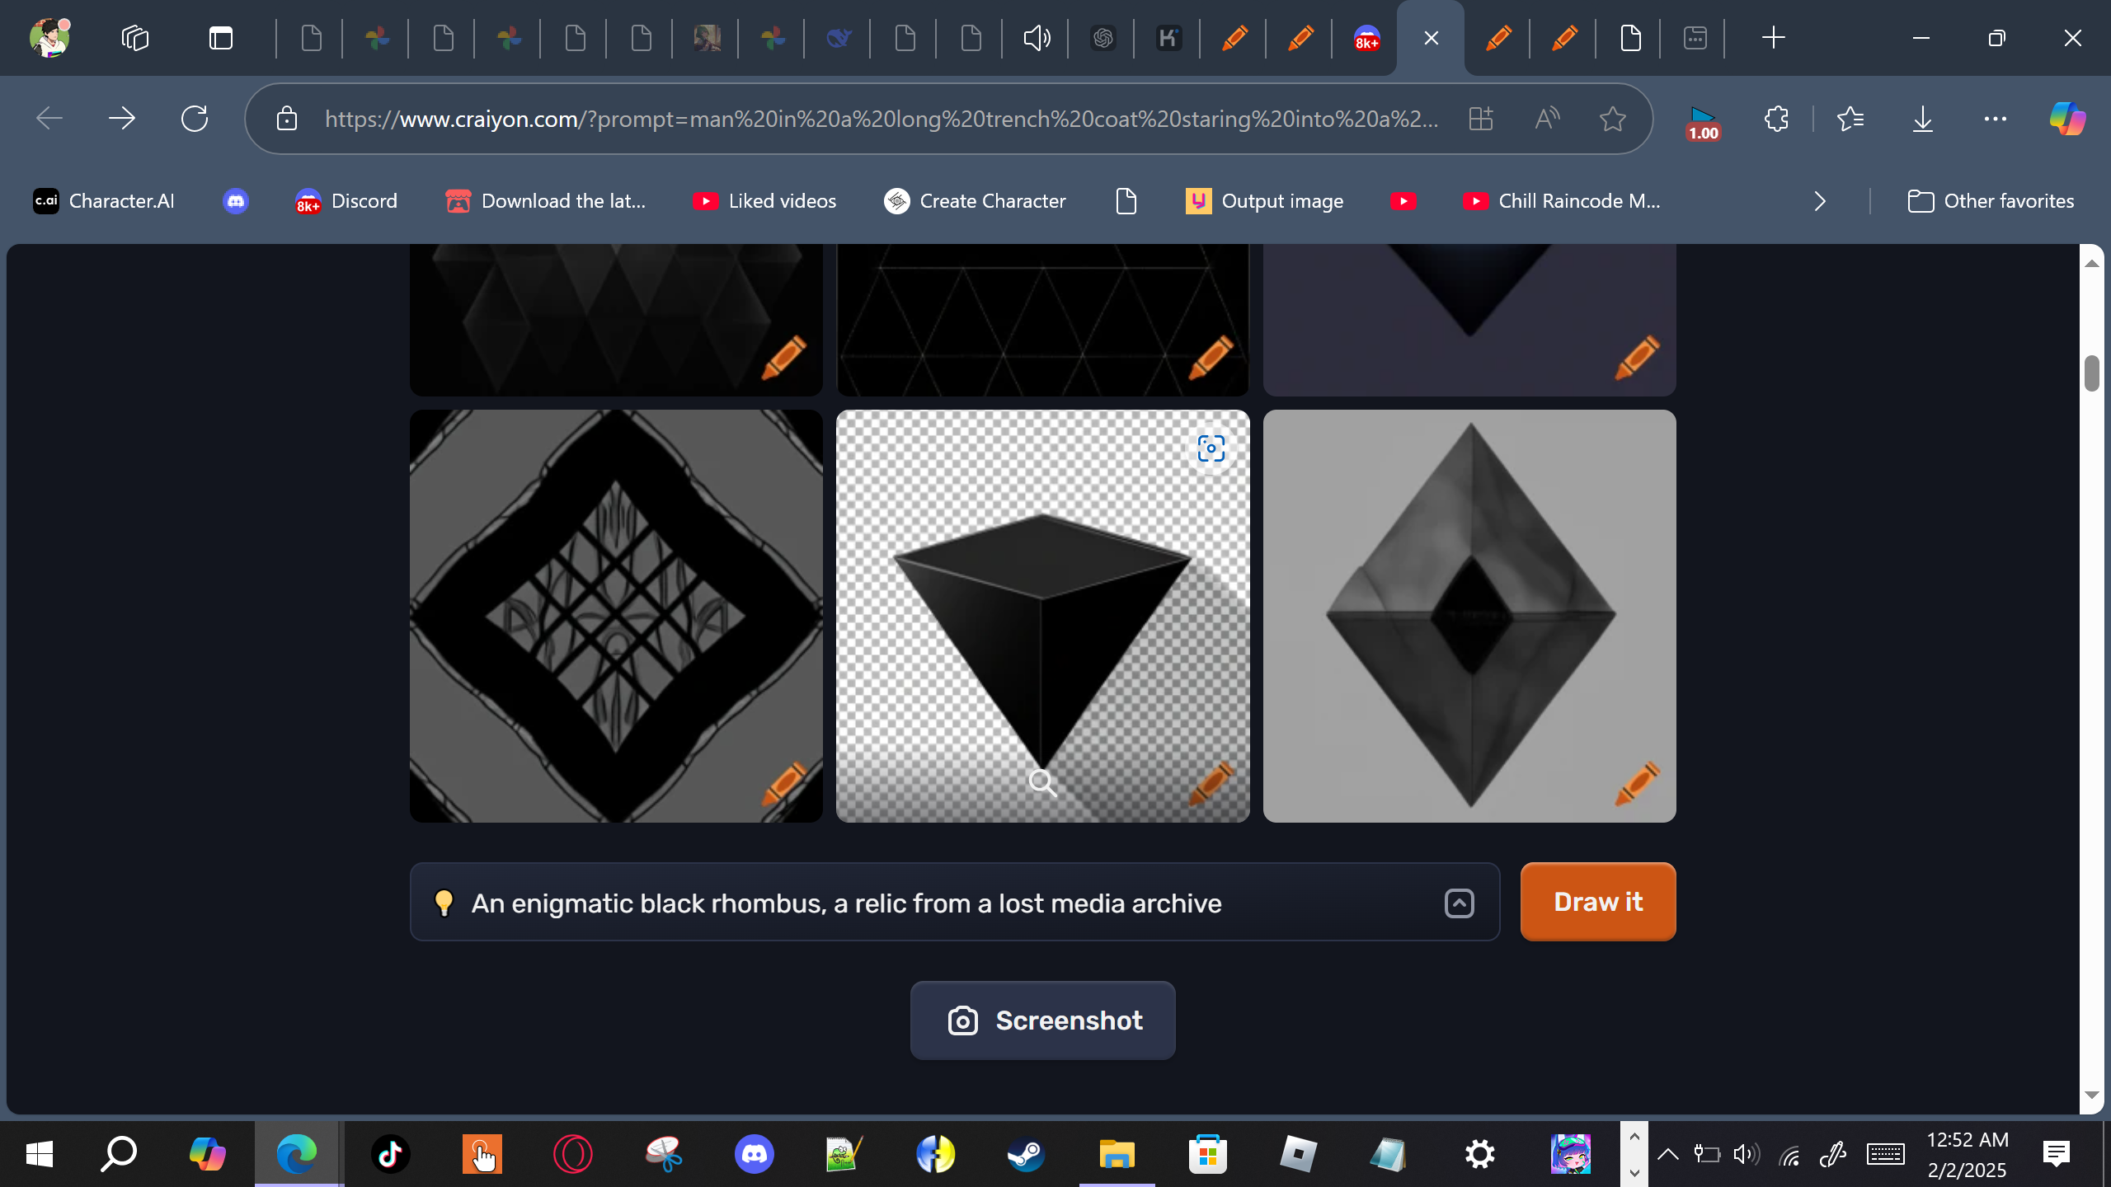Click the page vertical scrollbar thumb
Viewport: 2111px width, 1187px height.
pos(2090,373)
